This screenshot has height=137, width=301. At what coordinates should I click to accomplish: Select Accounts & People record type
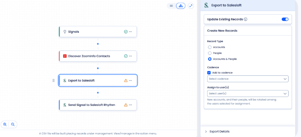(x=209, y=59)
